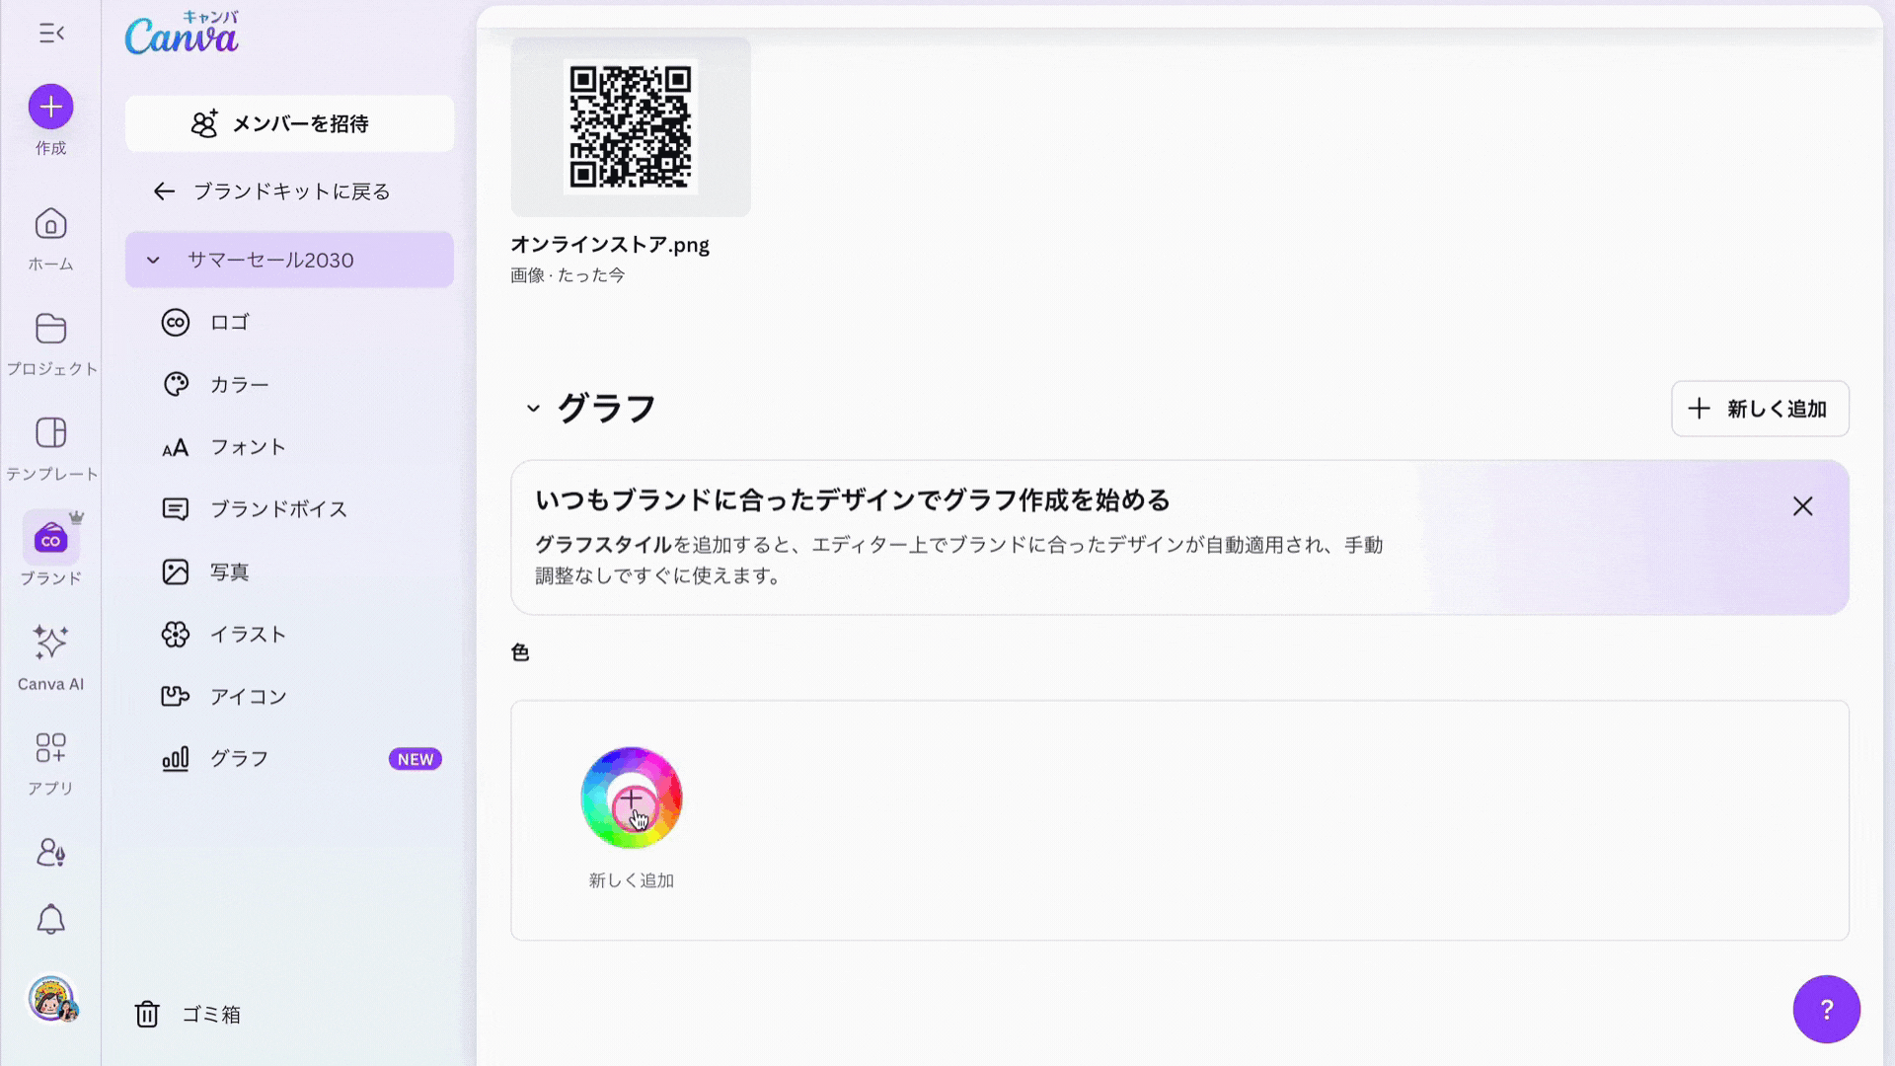
Task: Add new color with rainbow wheel
Action: tap(631, 798)
